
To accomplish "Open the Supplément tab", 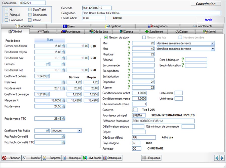I will pos(154,31).
